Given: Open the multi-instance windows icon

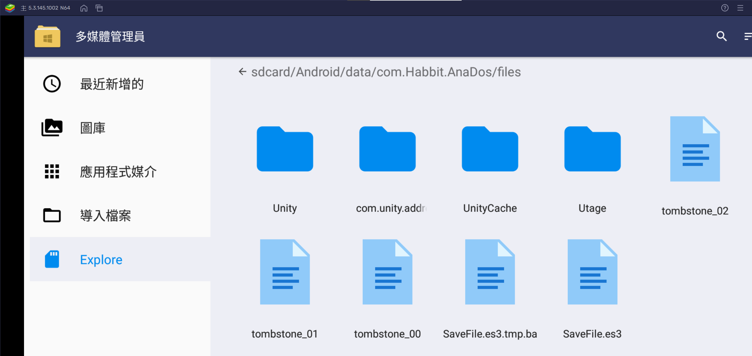Looking at the screenshot, I should pos(99,8).
